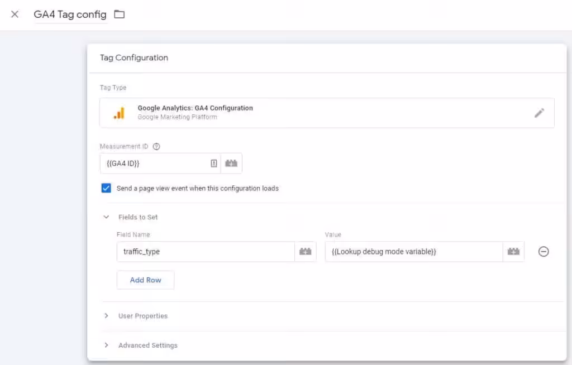Open variable picker next to traffic_type field
Image resolution: width=572 pixels, height=365 pixels.
tap(305, 252)
